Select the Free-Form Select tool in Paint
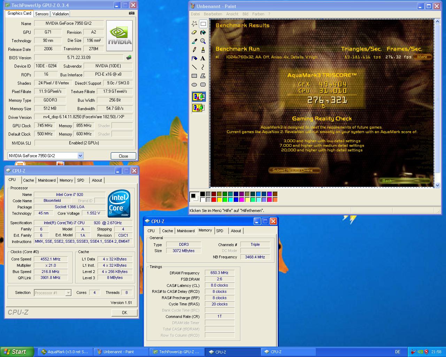The width and height of the screenshot is (446, 357). tap(194, 24)
